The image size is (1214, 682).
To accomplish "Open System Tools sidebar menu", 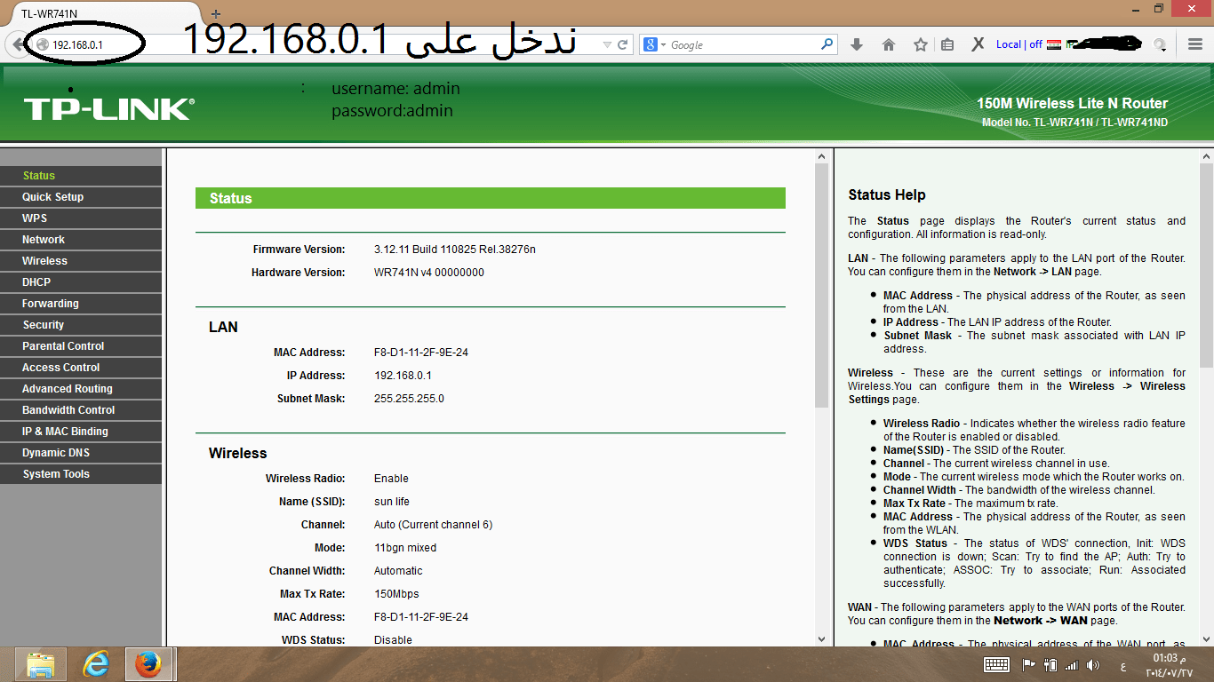I will (81, 474).
